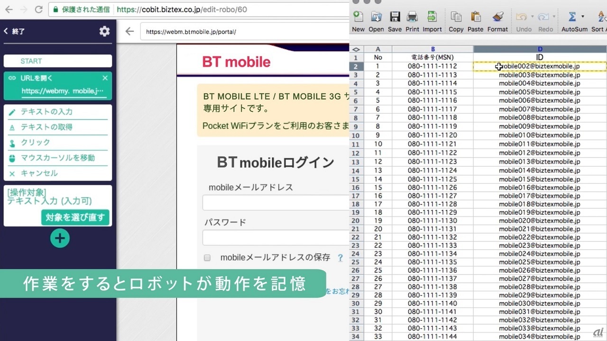
Task: Select column B header
Action: 432,49
